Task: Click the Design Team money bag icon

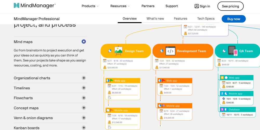Action: 105,68
